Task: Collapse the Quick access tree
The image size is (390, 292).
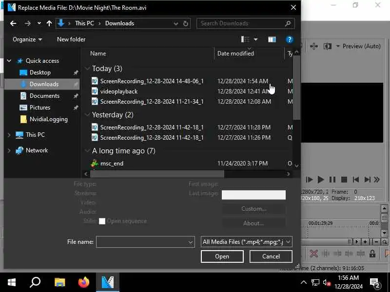Action: [x=9, y=61]
